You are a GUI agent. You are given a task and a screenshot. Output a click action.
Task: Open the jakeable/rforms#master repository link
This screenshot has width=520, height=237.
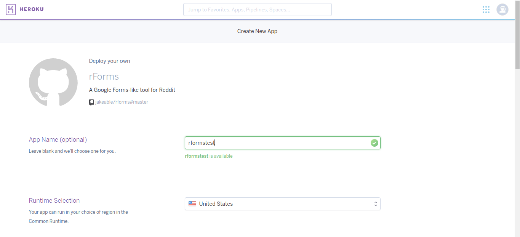pos(121,102)
